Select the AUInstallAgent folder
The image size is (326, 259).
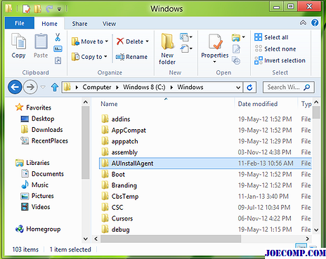tap(205, 164)
